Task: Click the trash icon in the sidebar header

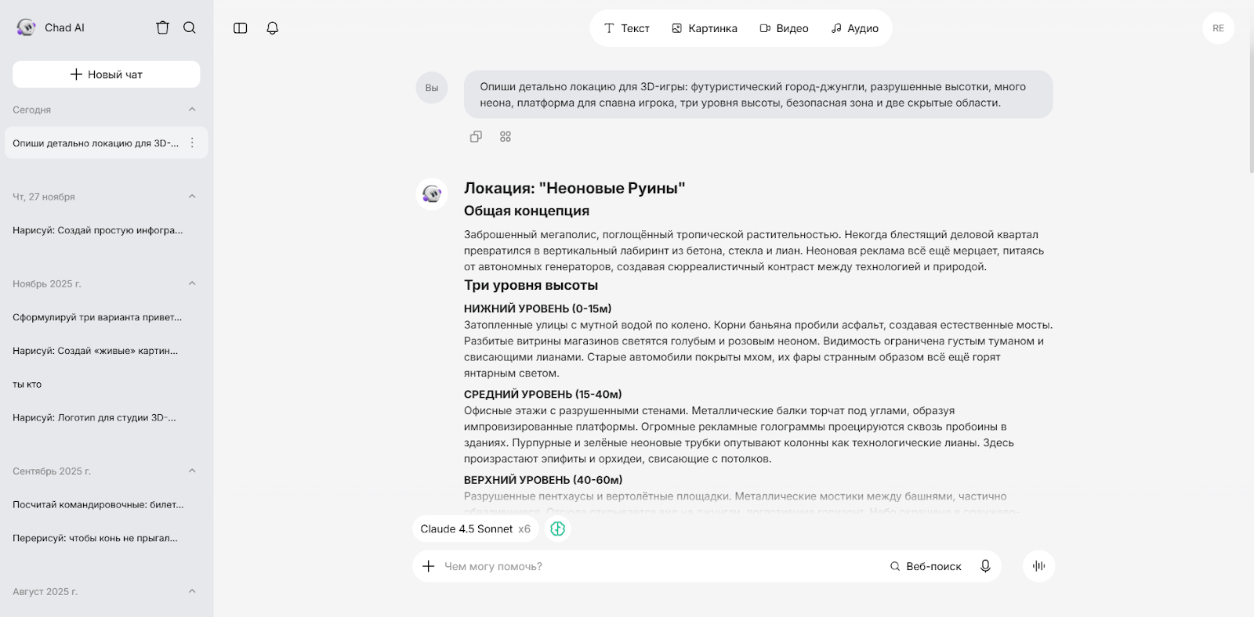Action: [x=163, y=27]
